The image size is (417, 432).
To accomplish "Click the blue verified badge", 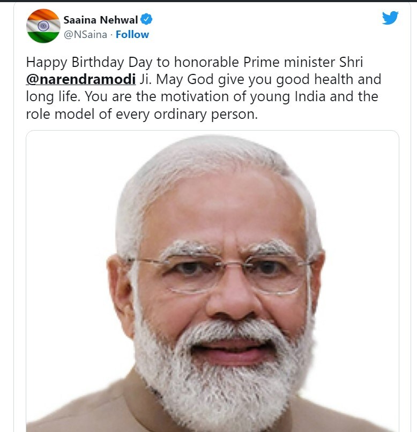I will [146, 20].
